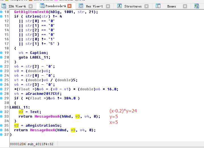Select the Pseudocode-A tab
The image size is (204, 148).
coord(56,6)
